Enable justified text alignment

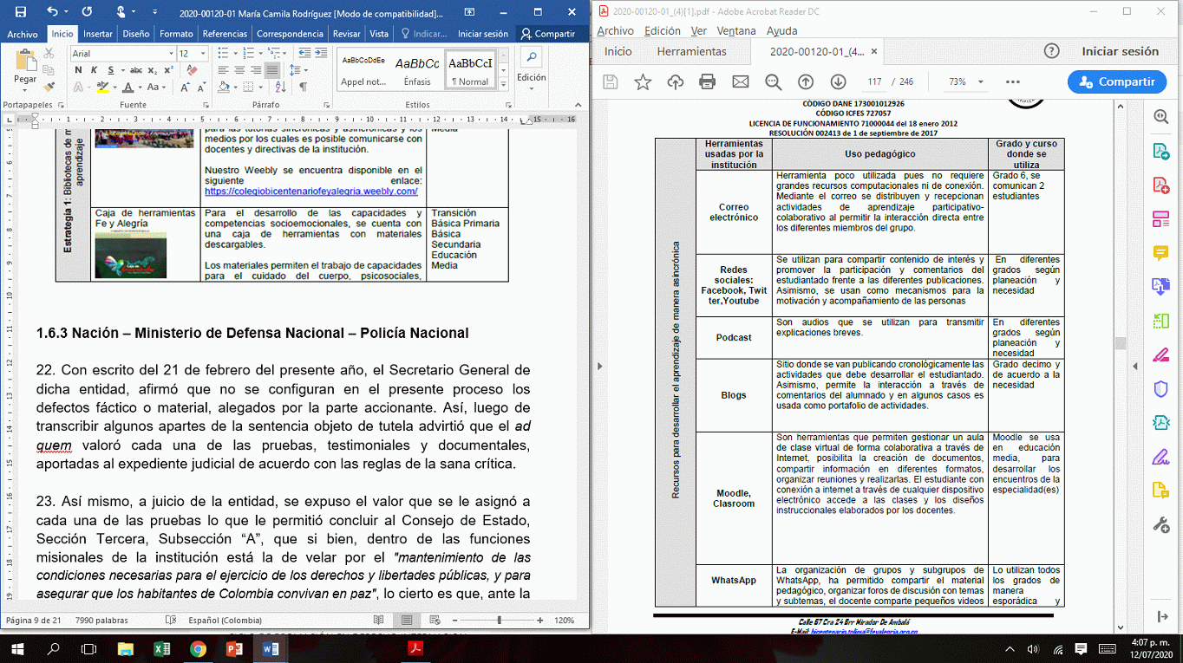coord(271,70)
